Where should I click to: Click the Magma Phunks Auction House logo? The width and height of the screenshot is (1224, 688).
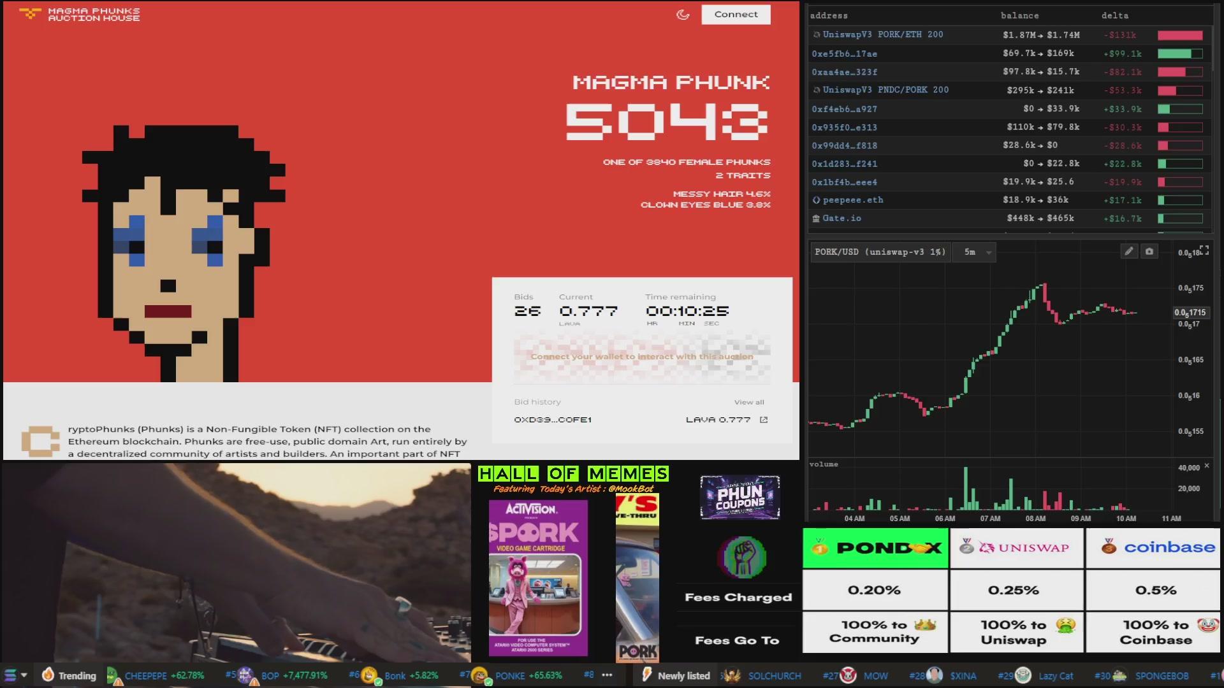click(x=80, y=14)
